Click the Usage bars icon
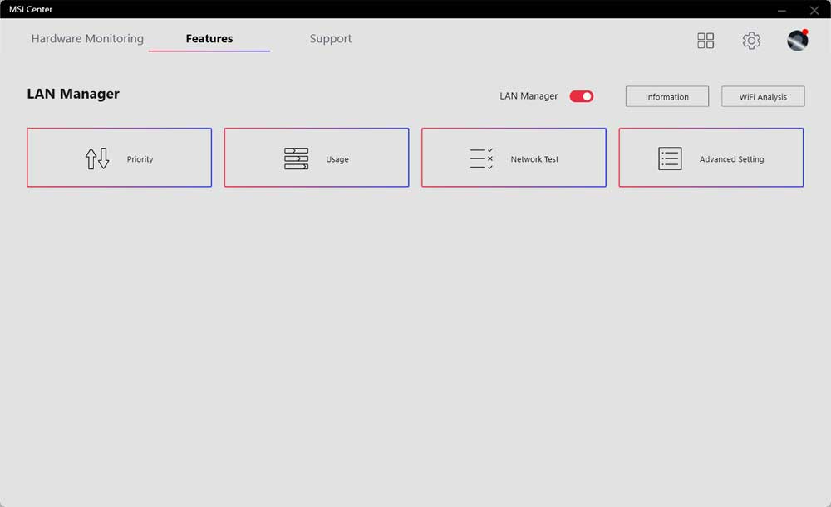Viewport: 831px width, 507px height. [x=297, y=158]
